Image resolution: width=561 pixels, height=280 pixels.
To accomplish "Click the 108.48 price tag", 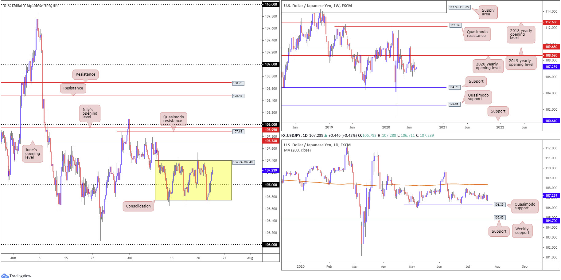I will tap(238, 96).
